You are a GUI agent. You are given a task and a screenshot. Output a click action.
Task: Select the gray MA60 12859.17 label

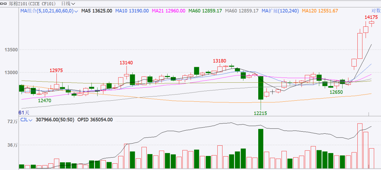[242, 11]
